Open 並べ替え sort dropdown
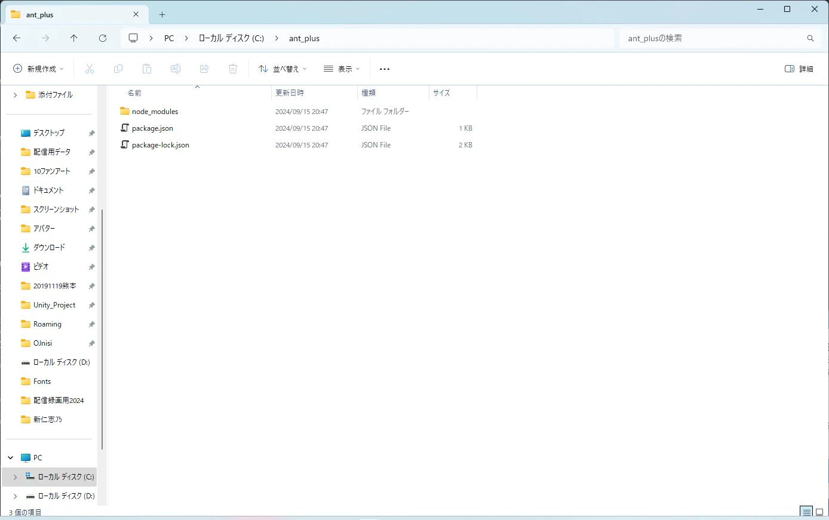829x520 pixels. pyautogui.click(x=283, y=69)
